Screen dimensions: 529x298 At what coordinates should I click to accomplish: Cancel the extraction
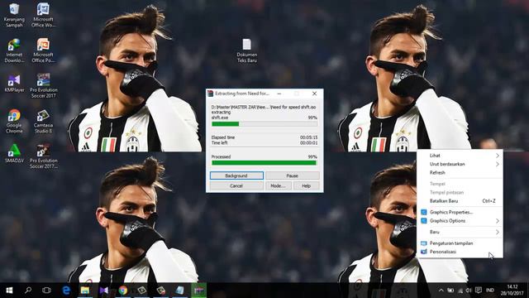pos(236,185)
